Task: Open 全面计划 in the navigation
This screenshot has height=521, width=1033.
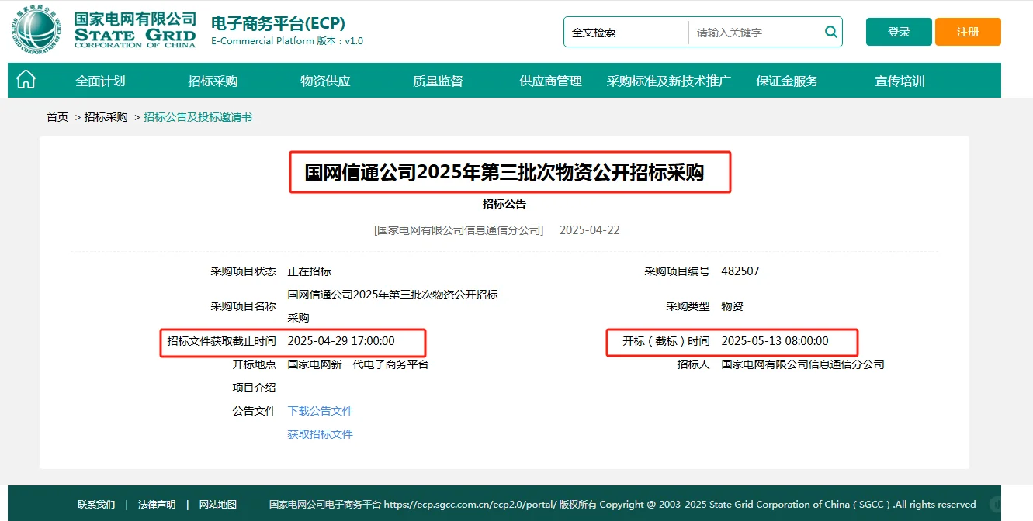Action: [101, 80]
